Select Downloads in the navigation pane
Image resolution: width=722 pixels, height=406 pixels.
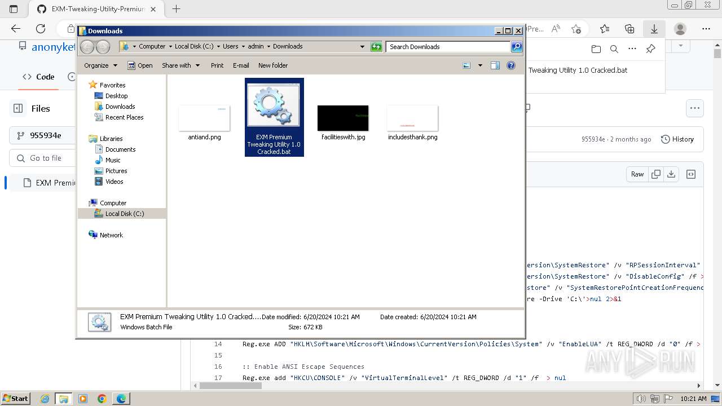(120, 107)
